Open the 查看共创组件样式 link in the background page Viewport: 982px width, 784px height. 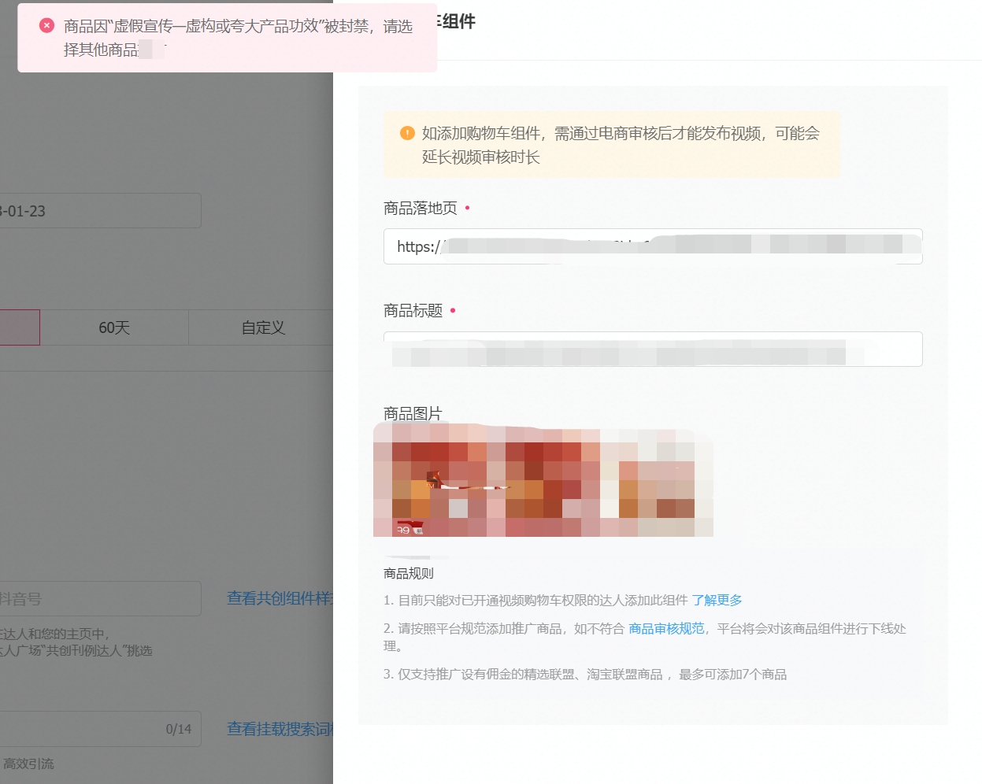tap(280, 599)
